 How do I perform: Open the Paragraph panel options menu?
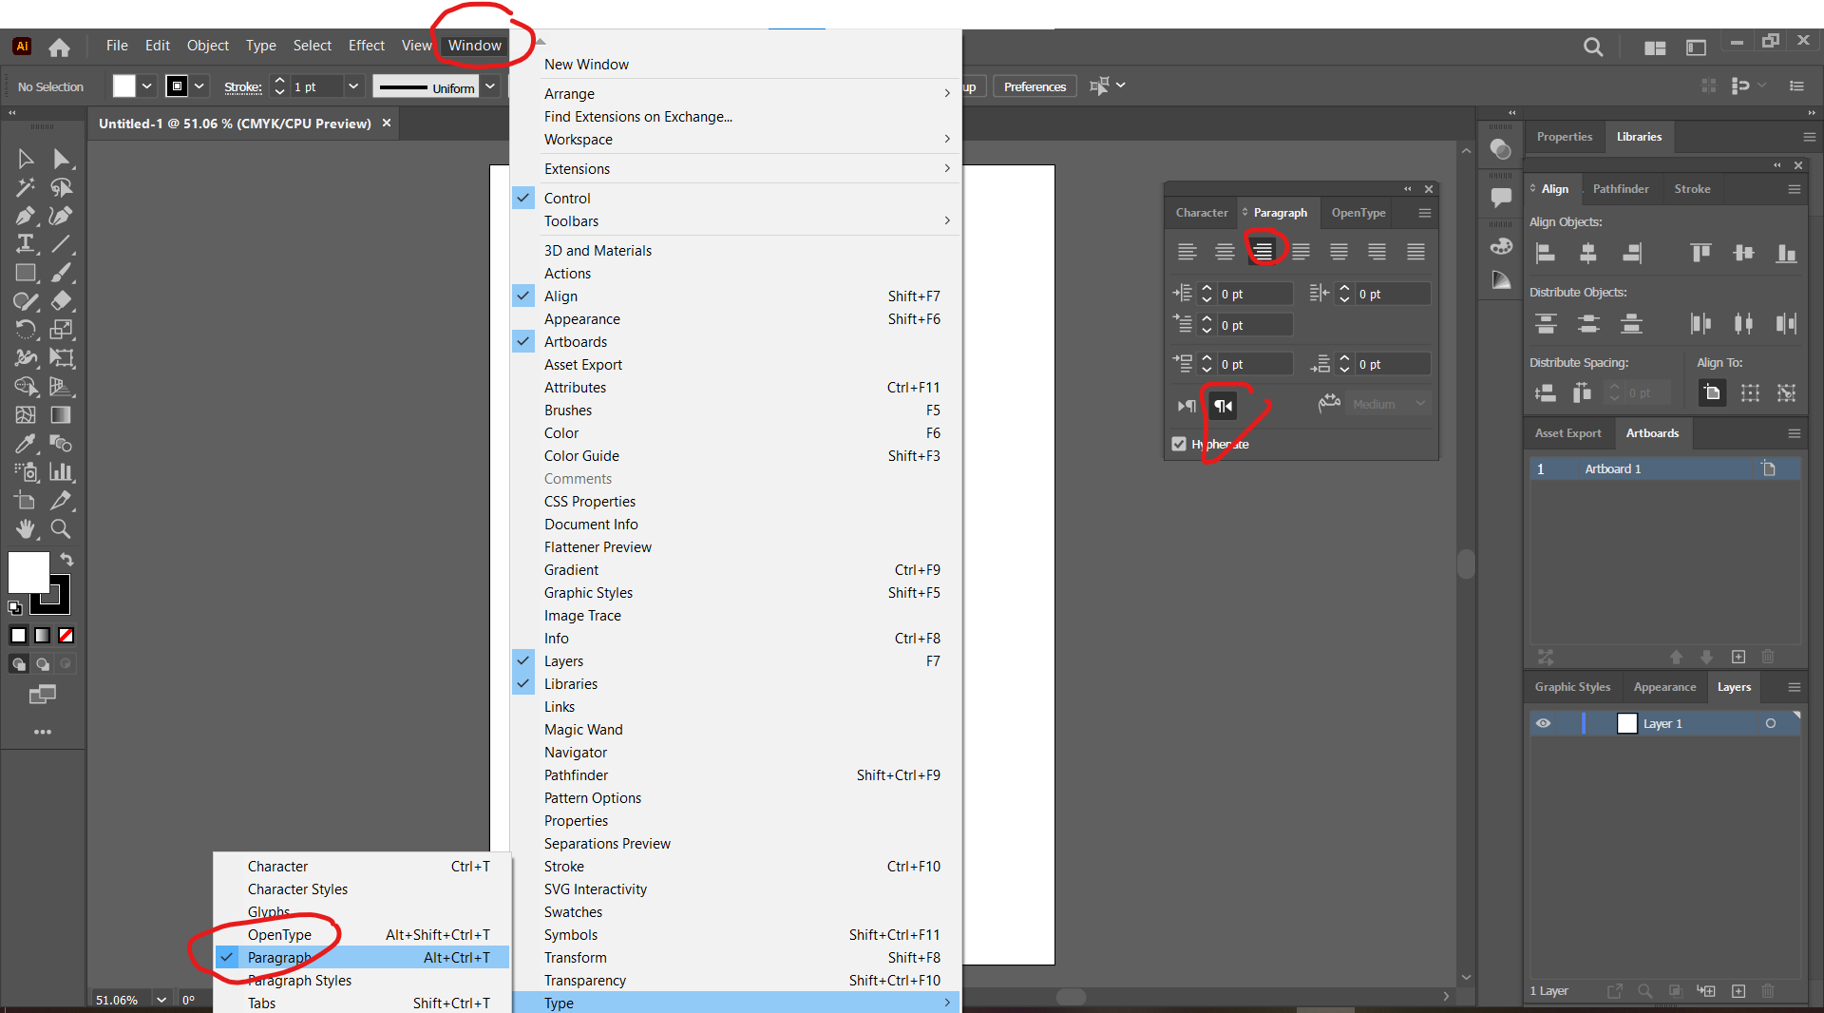click(1425, 213)
